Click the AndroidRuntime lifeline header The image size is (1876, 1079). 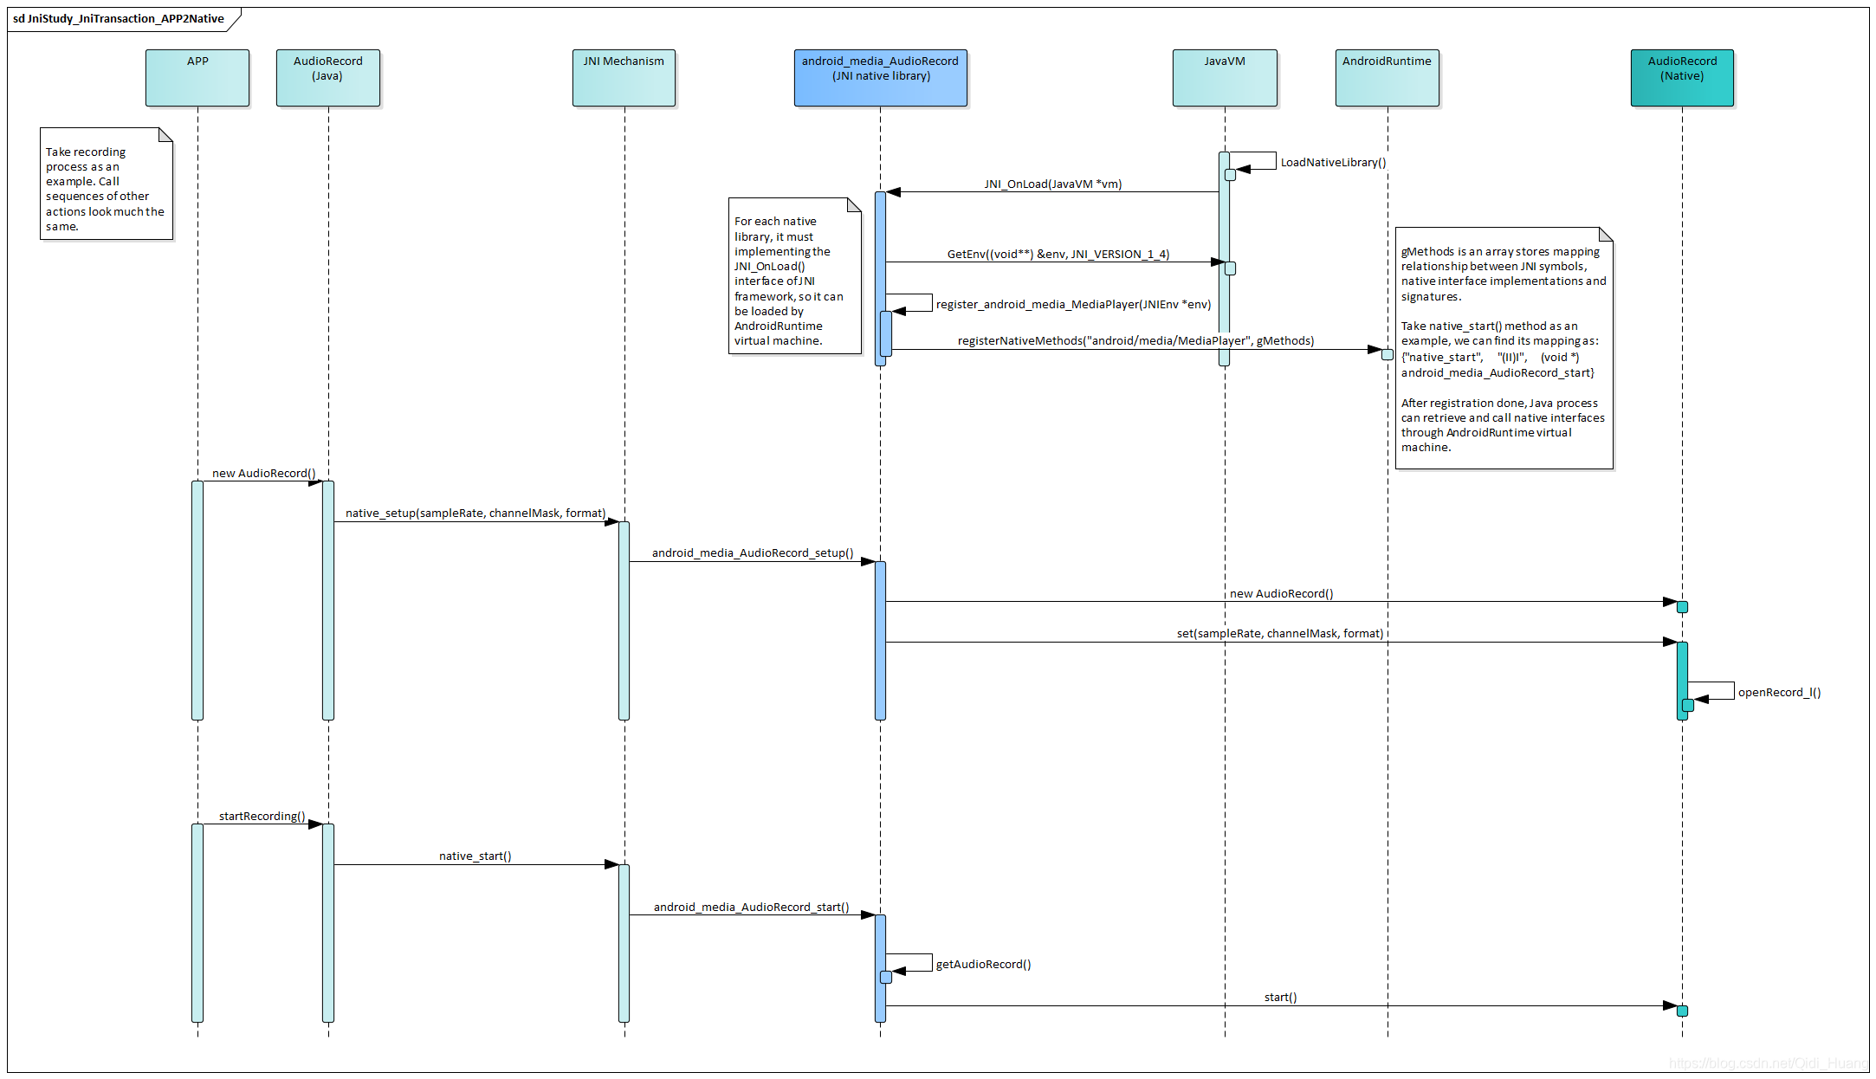[1387, 78]
